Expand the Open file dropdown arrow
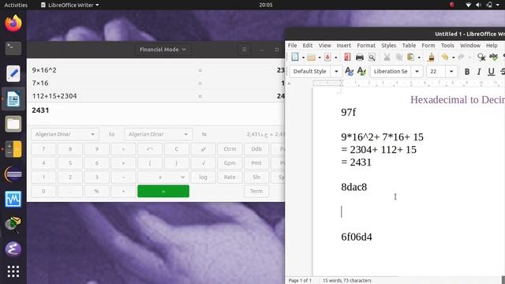 (320, 58)
